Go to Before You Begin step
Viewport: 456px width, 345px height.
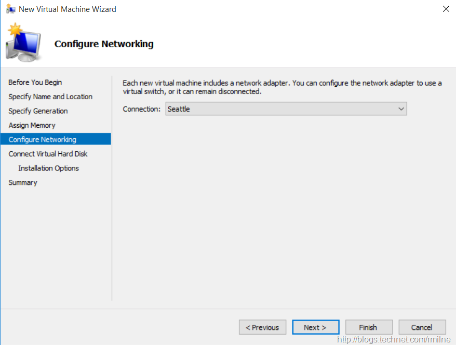coord(35,82)
